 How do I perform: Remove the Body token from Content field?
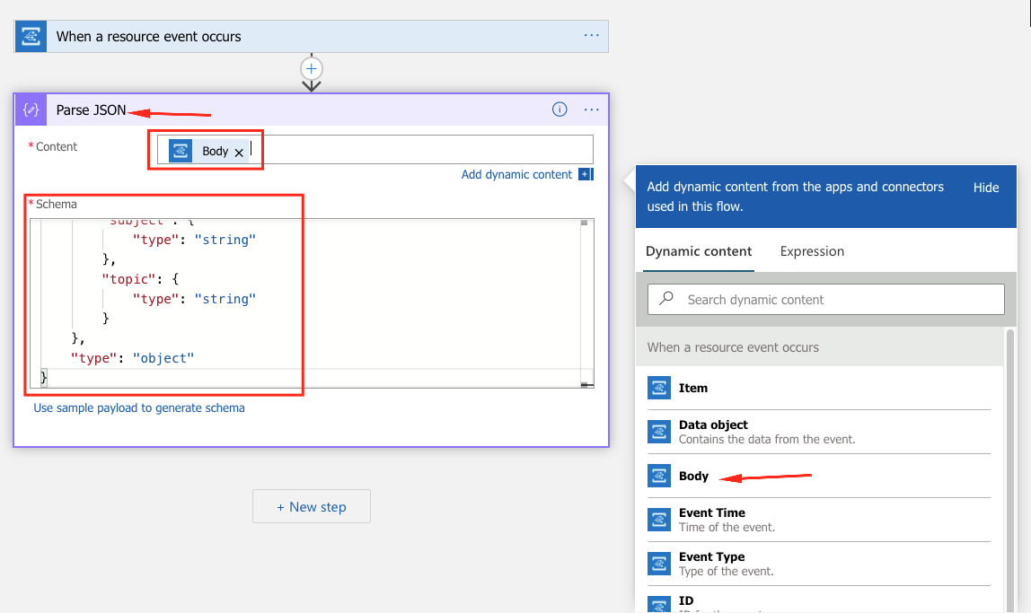point(238,151)
